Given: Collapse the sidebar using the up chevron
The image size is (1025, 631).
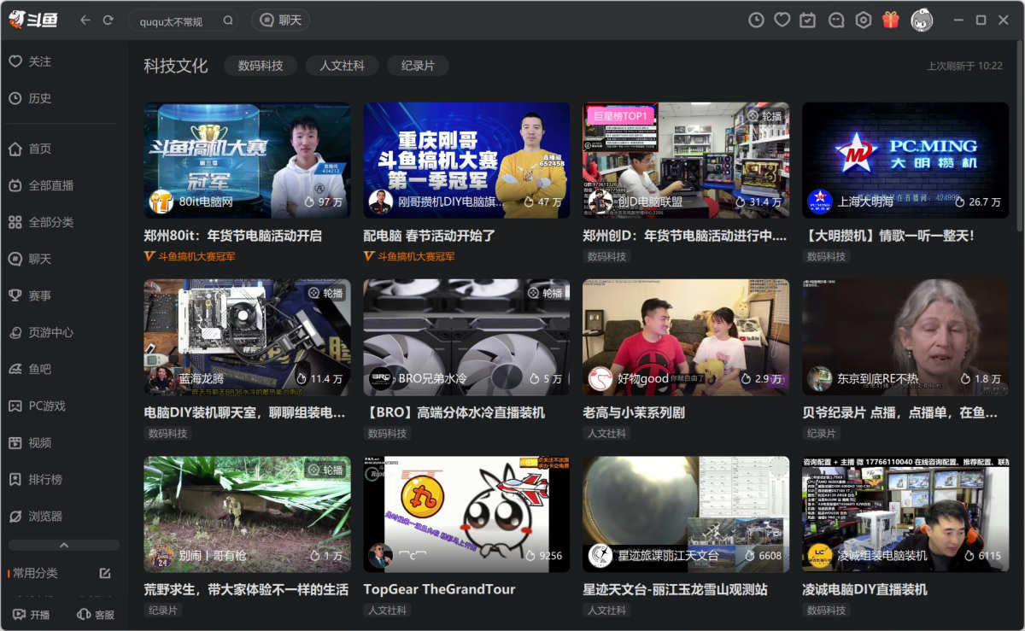Looking at the screenshot, I should [x=64, y=545].
